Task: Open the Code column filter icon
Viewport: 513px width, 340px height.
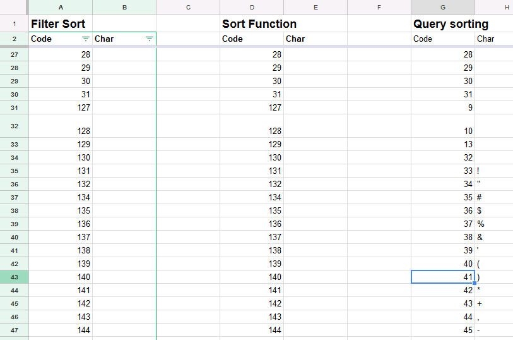Action: tap(86, 39)
